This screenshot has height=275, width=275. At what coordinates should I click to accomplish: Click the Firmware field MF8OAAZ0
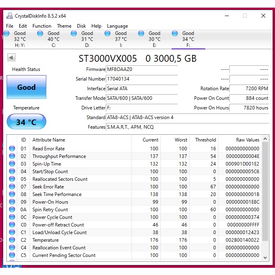(x=142, y=69)
